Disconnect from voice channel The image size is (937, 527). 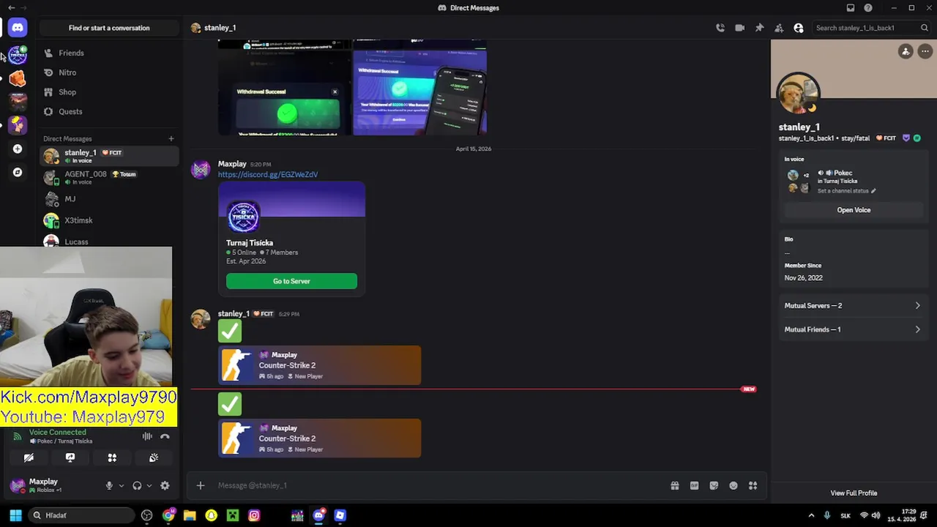[x=165, y=436]
